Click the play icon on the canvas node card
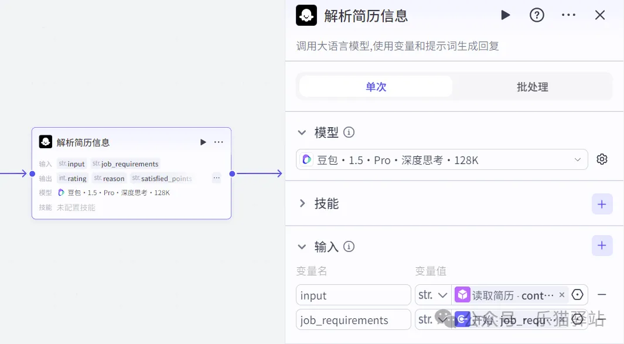This screenshot has height=344, width=624. 203,142
